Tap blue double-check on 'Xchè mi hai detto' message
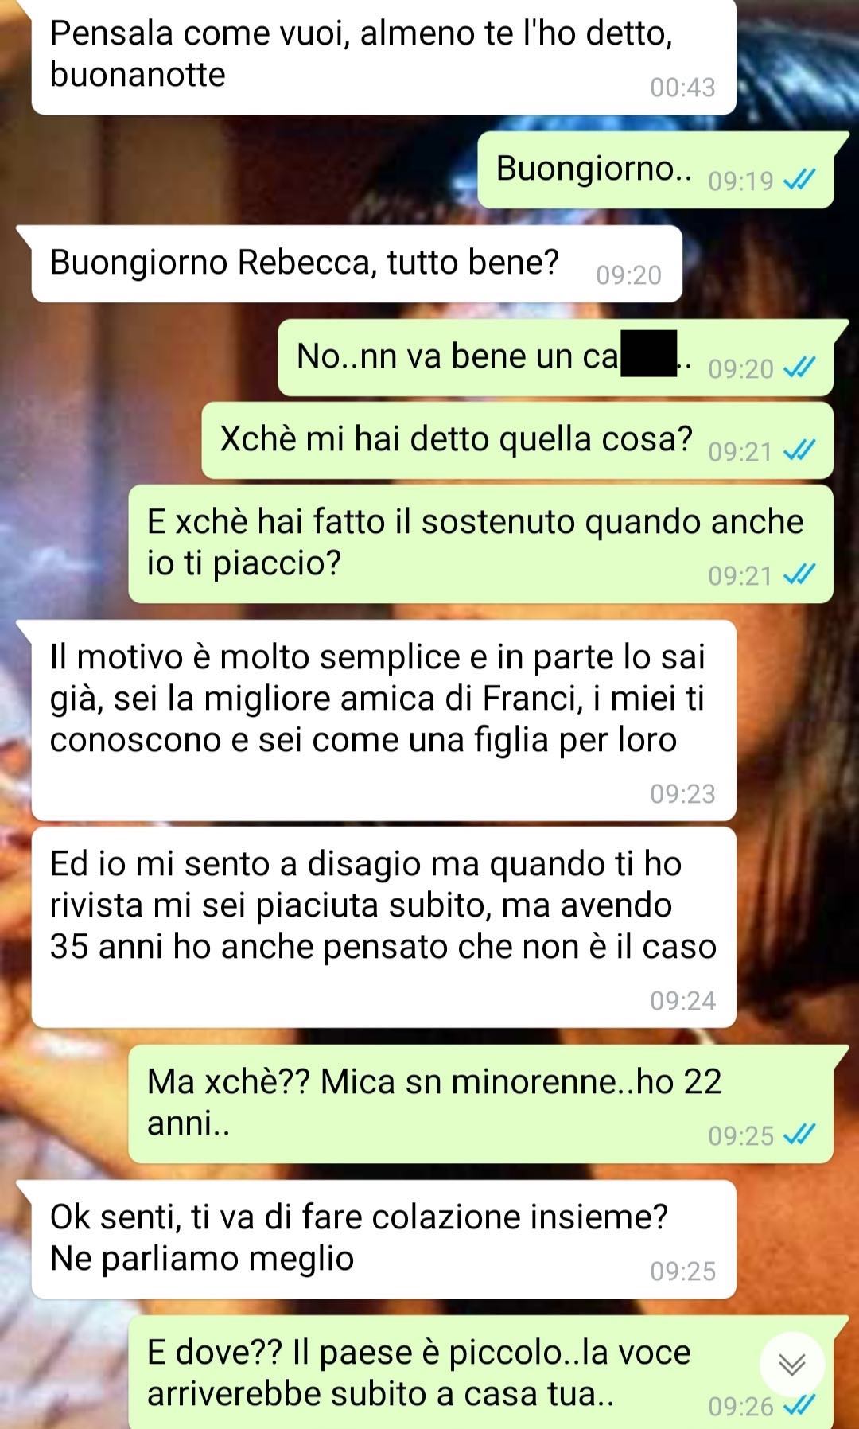The image size is (859, 1429). point(799,451)
